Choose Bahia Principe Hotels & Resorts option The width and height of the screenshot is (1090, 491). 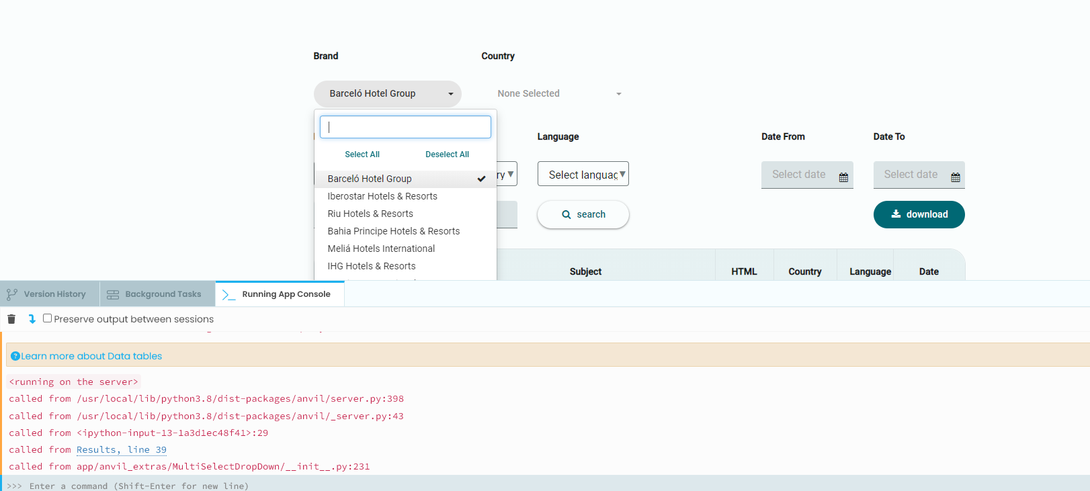[405, 231]
